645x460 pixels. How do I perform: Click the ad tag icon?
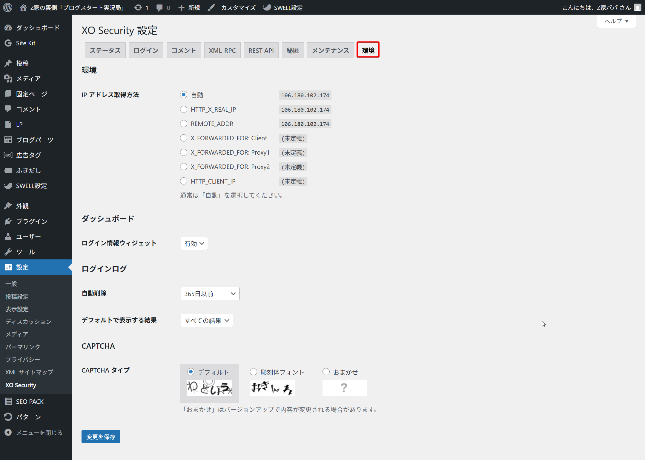(8, 155)
